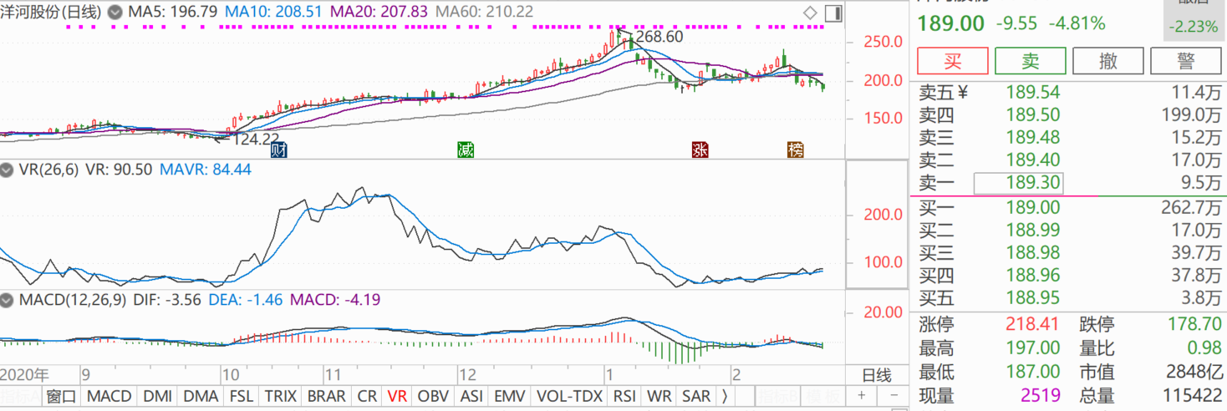This screenshot has height=411, width=1227.
Task: Expand the 洋河股份 main chart dropdown
Action: pos(115,13)
